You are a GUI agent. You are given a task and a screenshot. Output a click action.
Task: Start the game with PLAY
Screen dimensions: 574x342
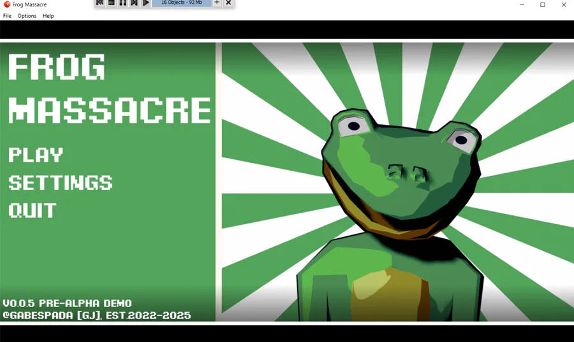click(36, 155)
